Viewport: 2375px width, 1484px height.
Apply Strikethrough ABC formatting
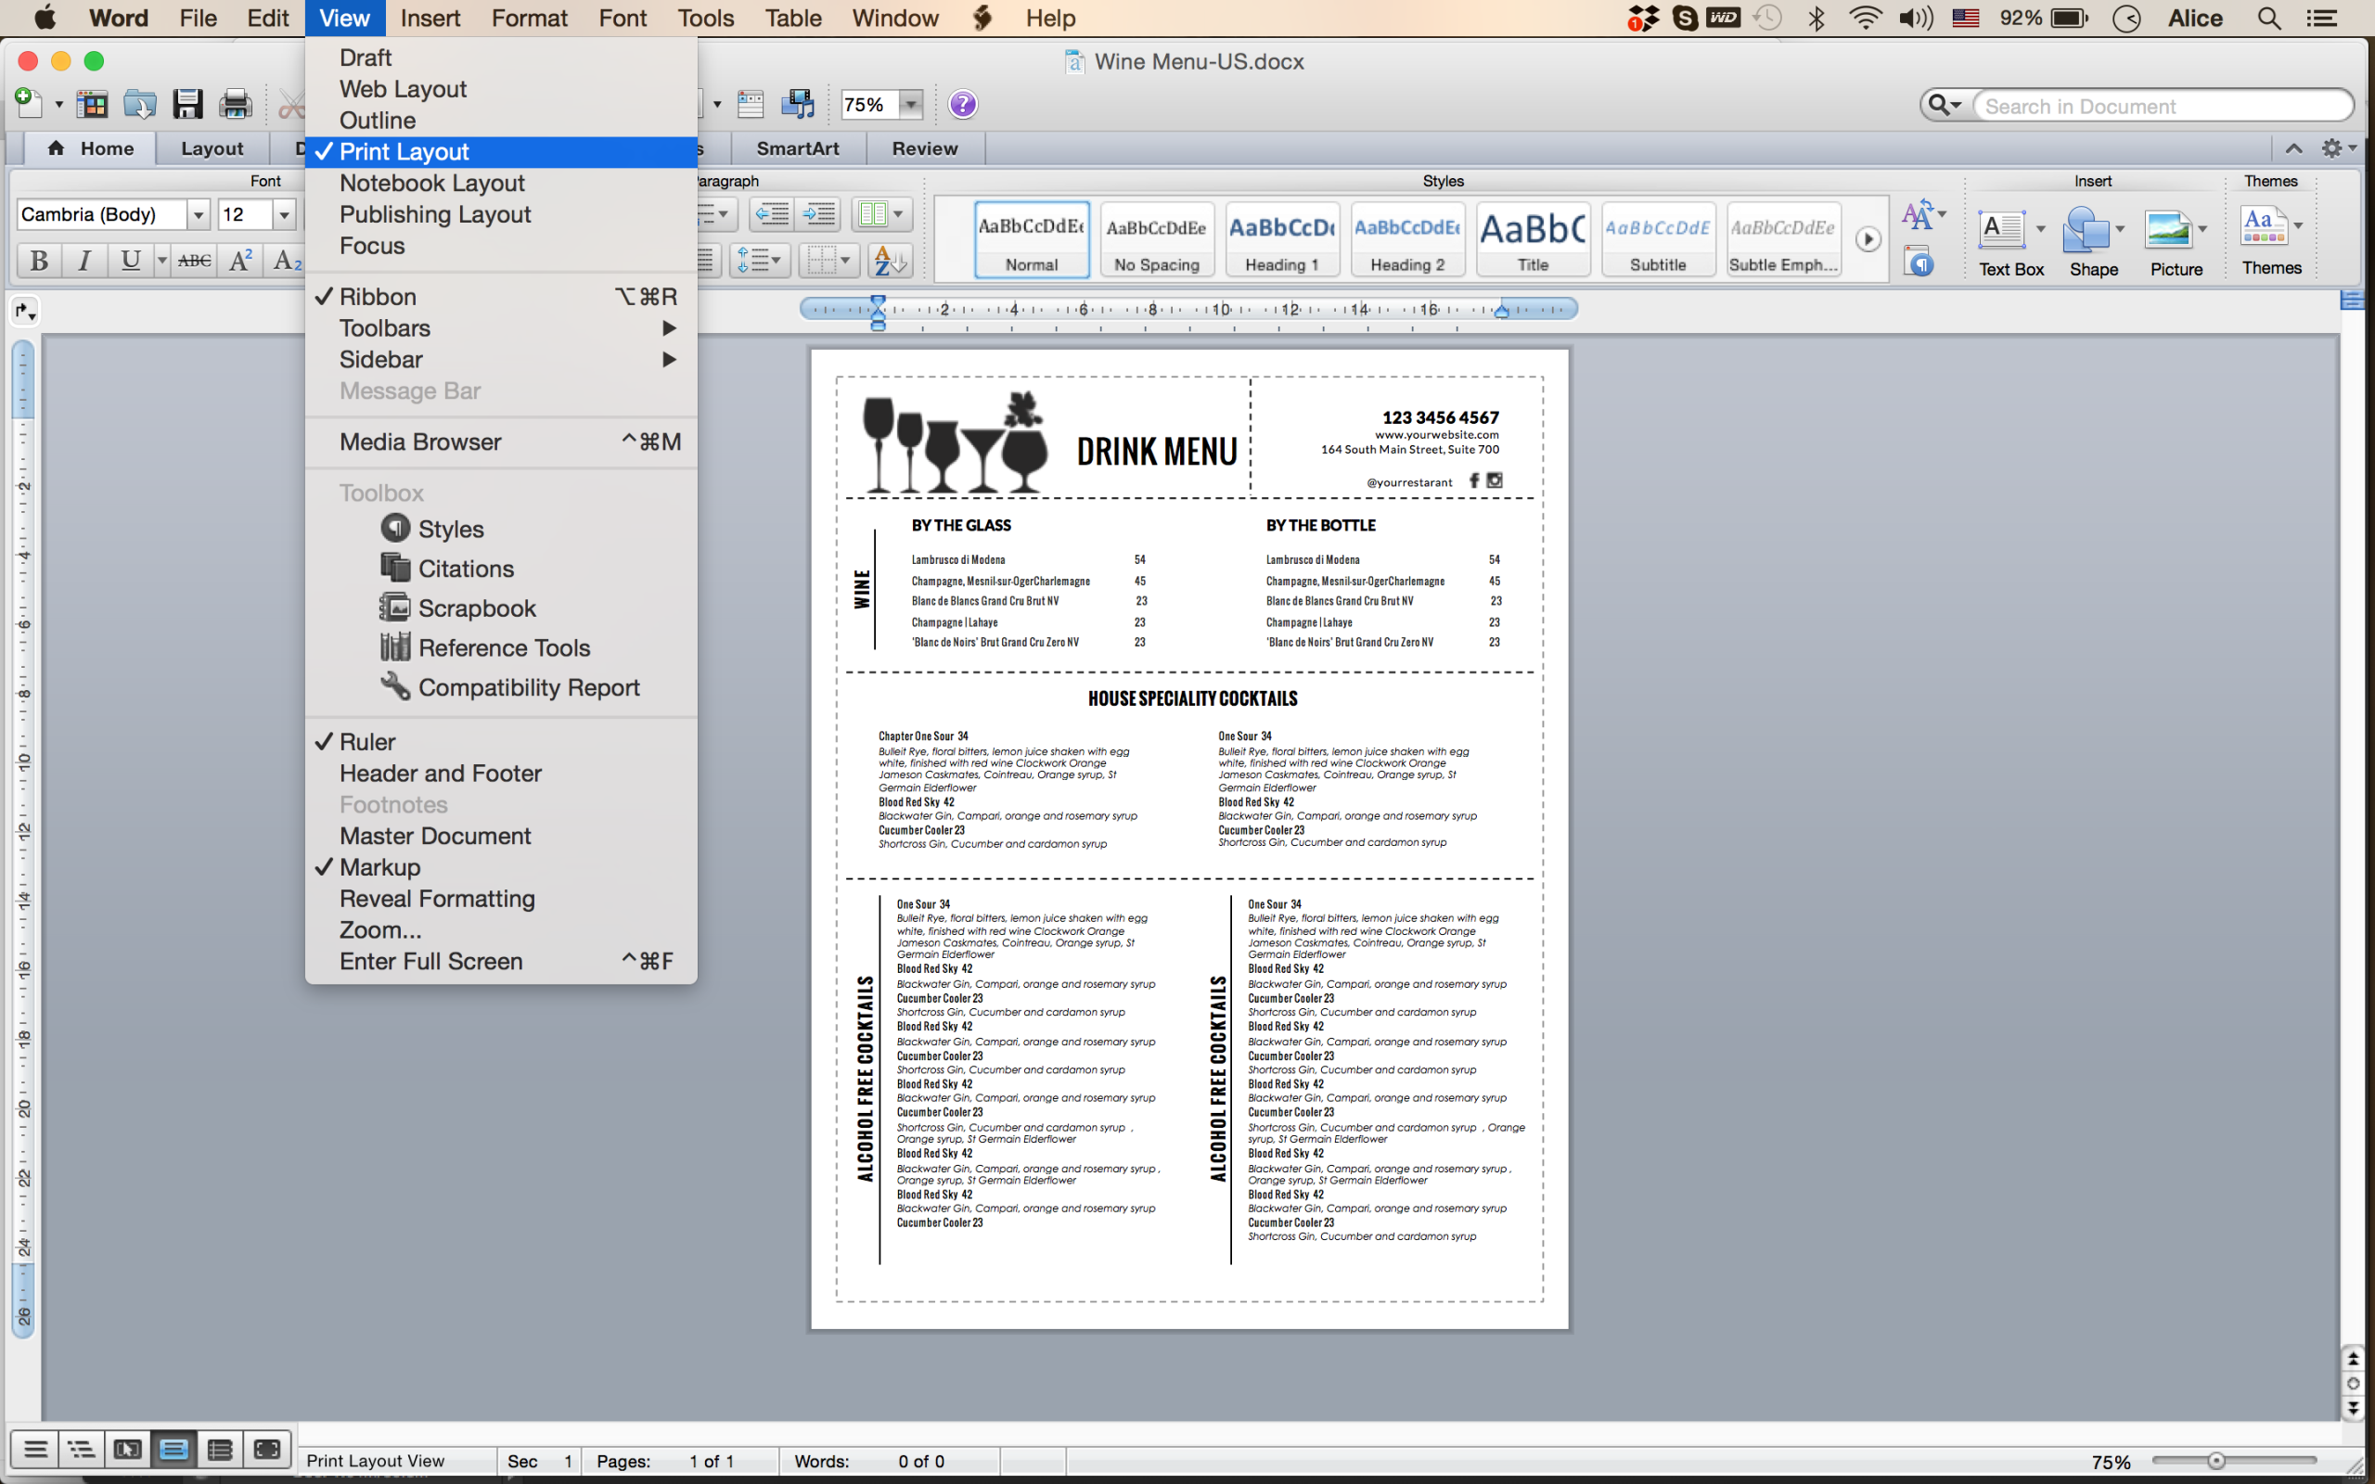click(x=194, y=260)
